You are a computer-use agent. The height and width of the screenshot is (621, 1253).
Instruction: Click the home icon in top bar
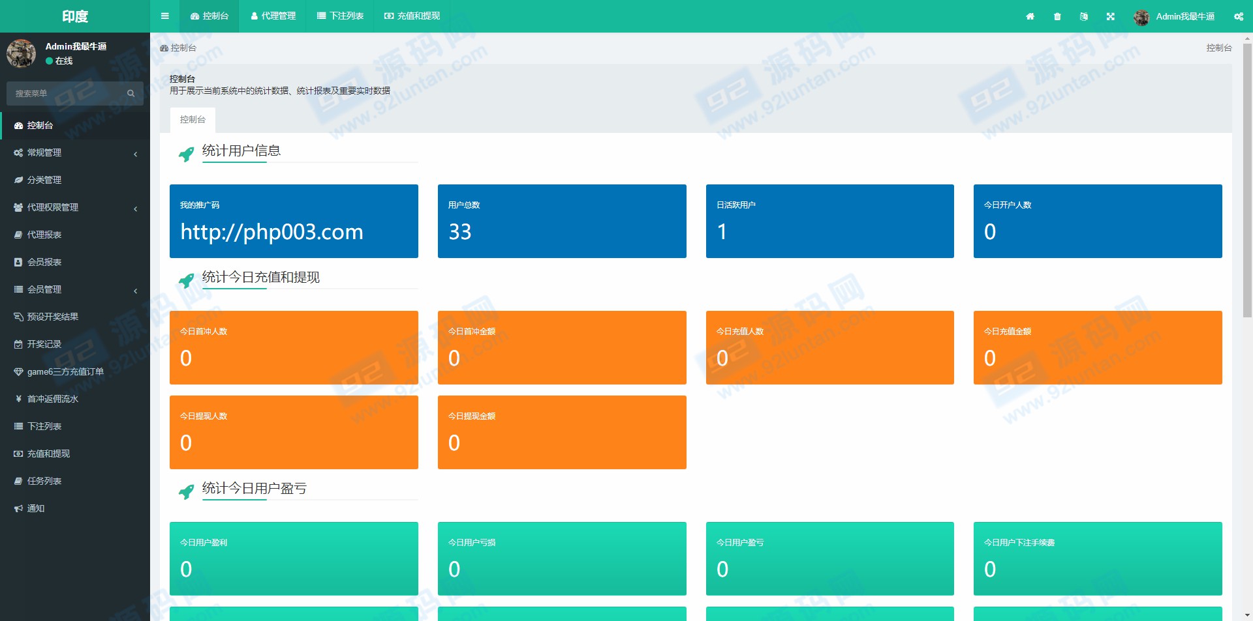click(1030, 16)
